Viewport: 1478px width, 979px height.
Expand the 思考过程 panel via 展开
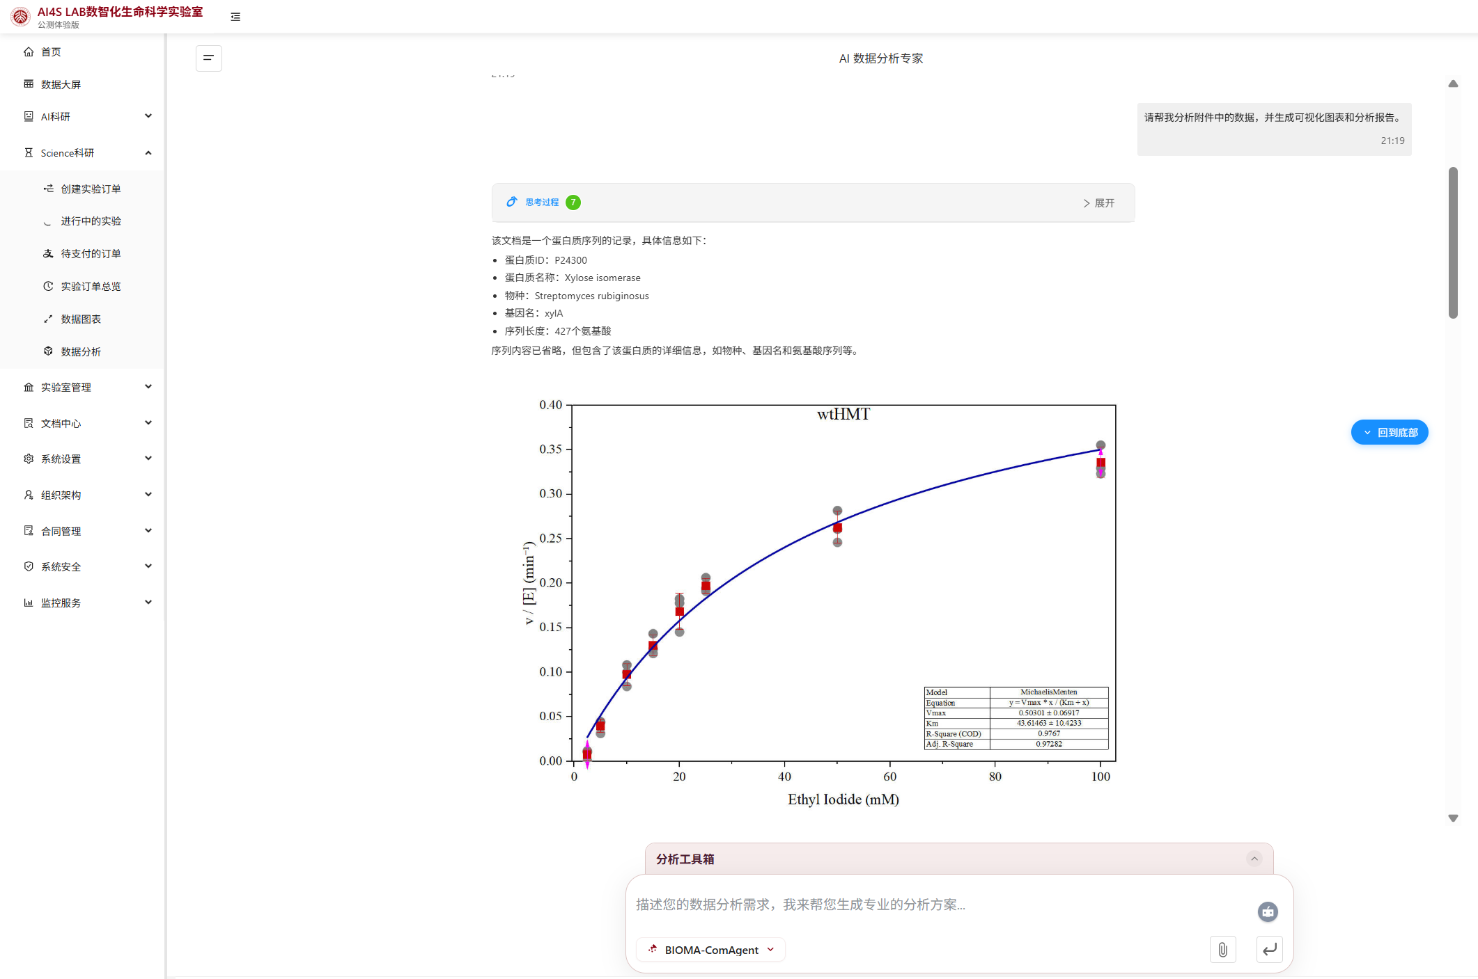1099,202
